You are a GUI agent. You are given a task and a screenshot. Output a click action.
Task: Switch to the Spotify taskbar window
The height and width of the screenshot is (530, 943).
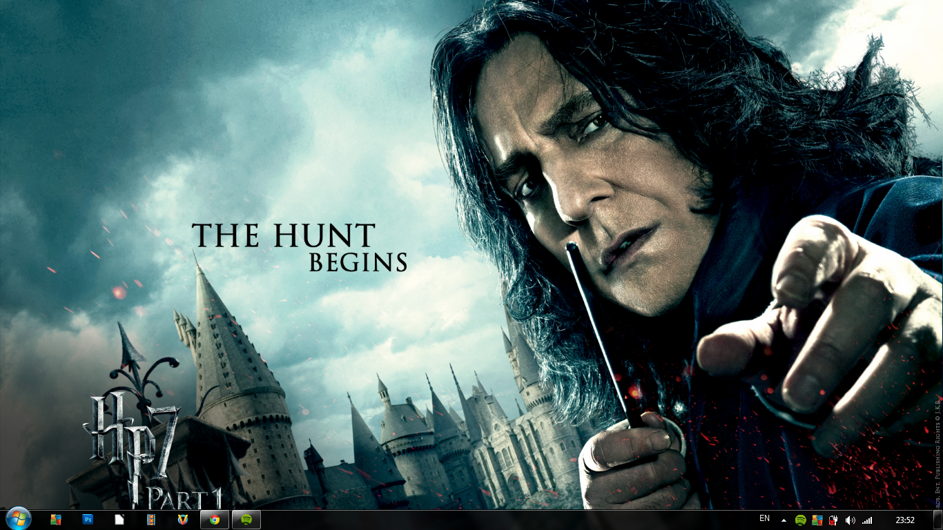(246, 520)
